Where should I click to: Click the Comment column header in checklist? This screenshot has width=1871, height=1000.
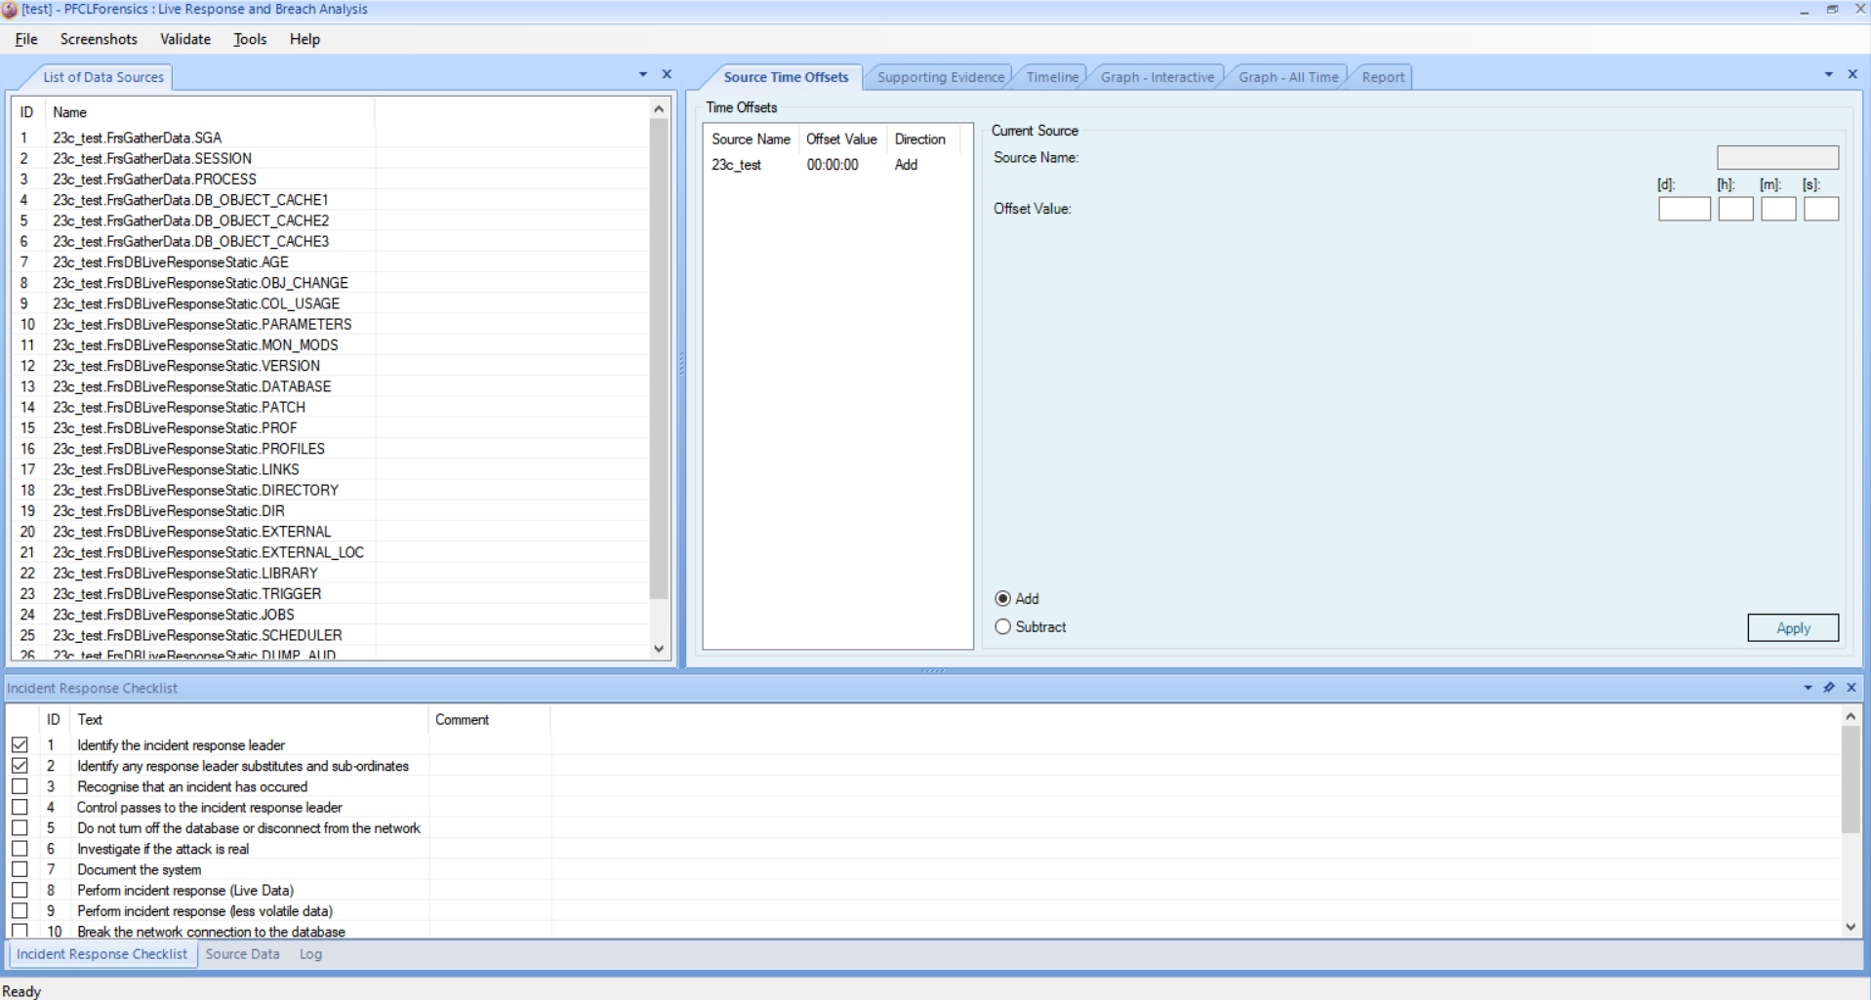pyautogui.click(x=488, y=720)
